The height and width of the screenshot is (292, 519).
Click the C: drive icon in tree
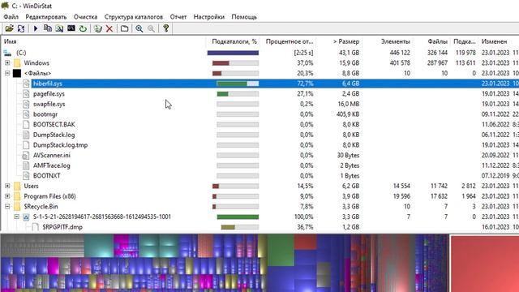7,53
